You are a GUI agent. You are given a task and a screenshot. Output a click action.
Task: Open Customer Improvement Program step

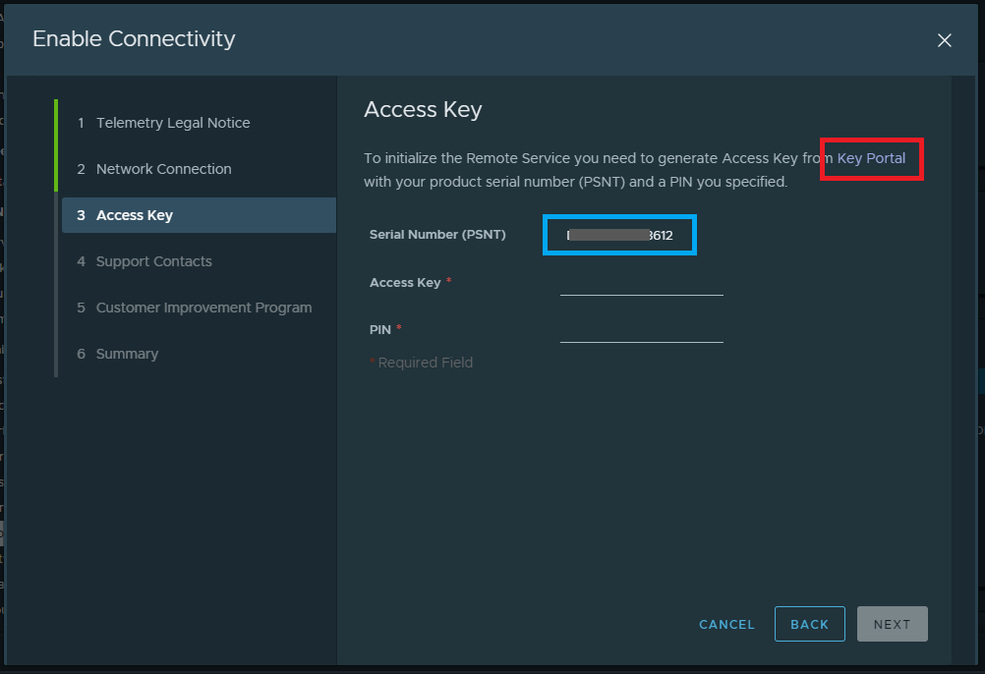[203, 308]
